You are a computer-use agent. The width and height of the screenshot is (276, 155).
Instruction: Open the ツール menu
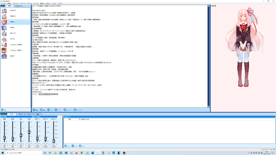click(x=54, y=3)
